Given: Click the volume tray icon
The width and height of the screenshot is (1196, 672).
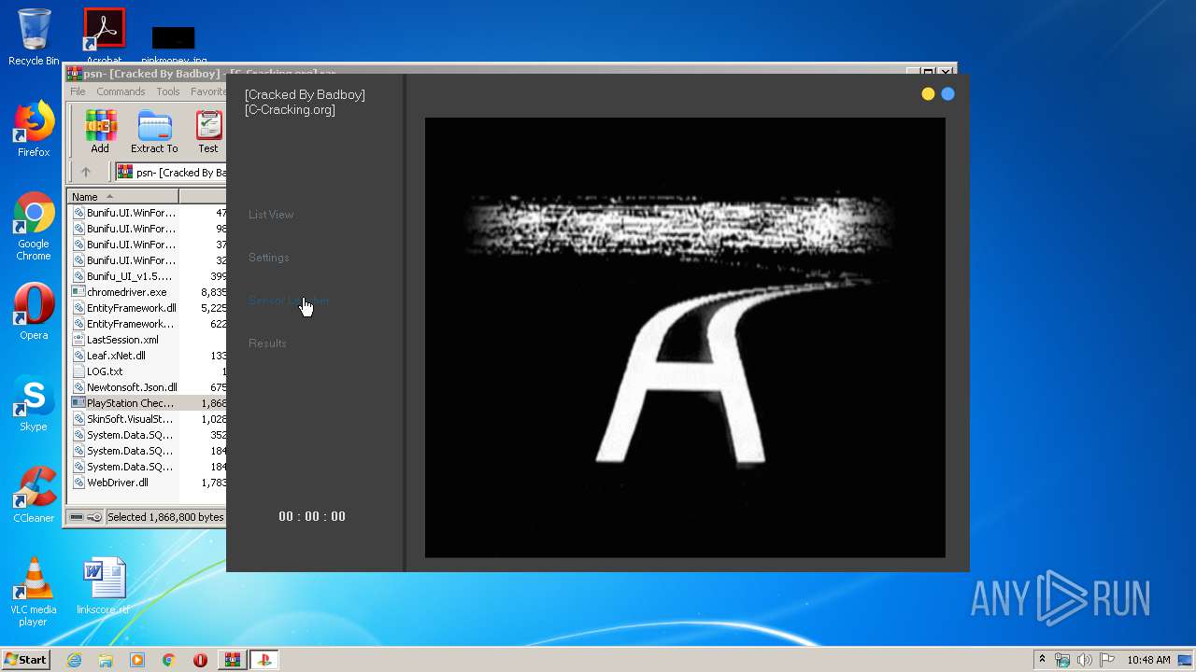Looking at the screenshot, I should click(x=1085, y=660).
